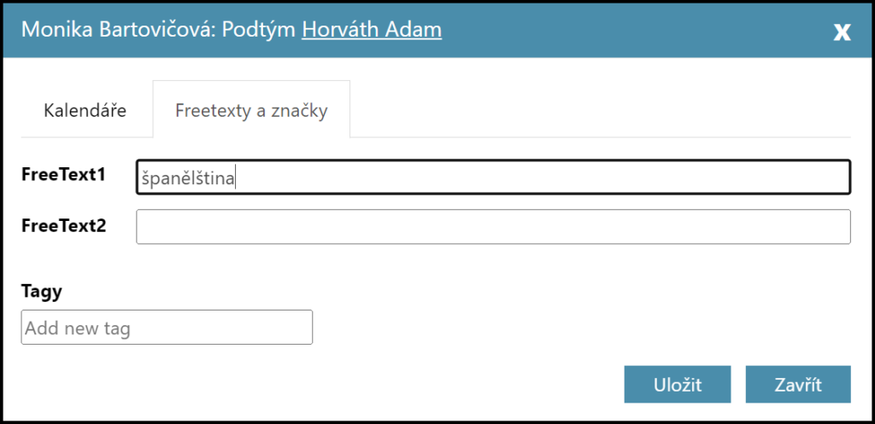Focus the FreeText1 input field
The image size is (875, 424).
coord(513,177)
